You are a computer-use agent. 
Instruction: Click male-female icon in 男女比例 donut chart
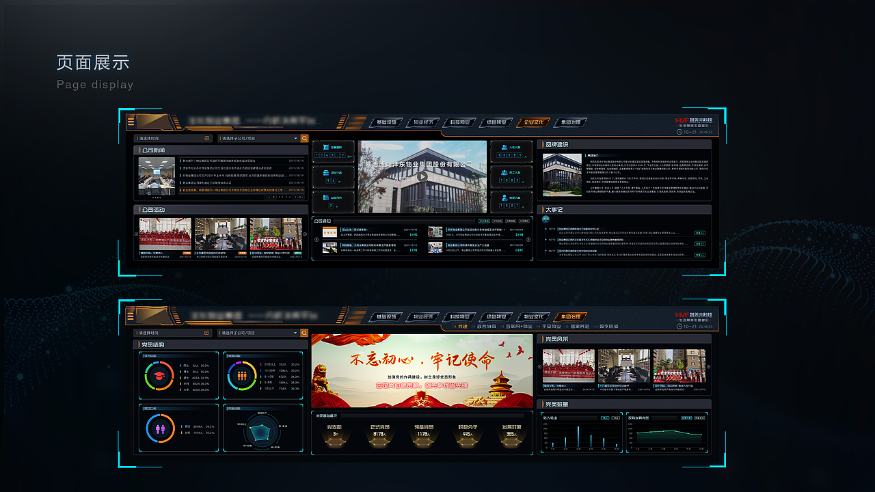point(160,429)
